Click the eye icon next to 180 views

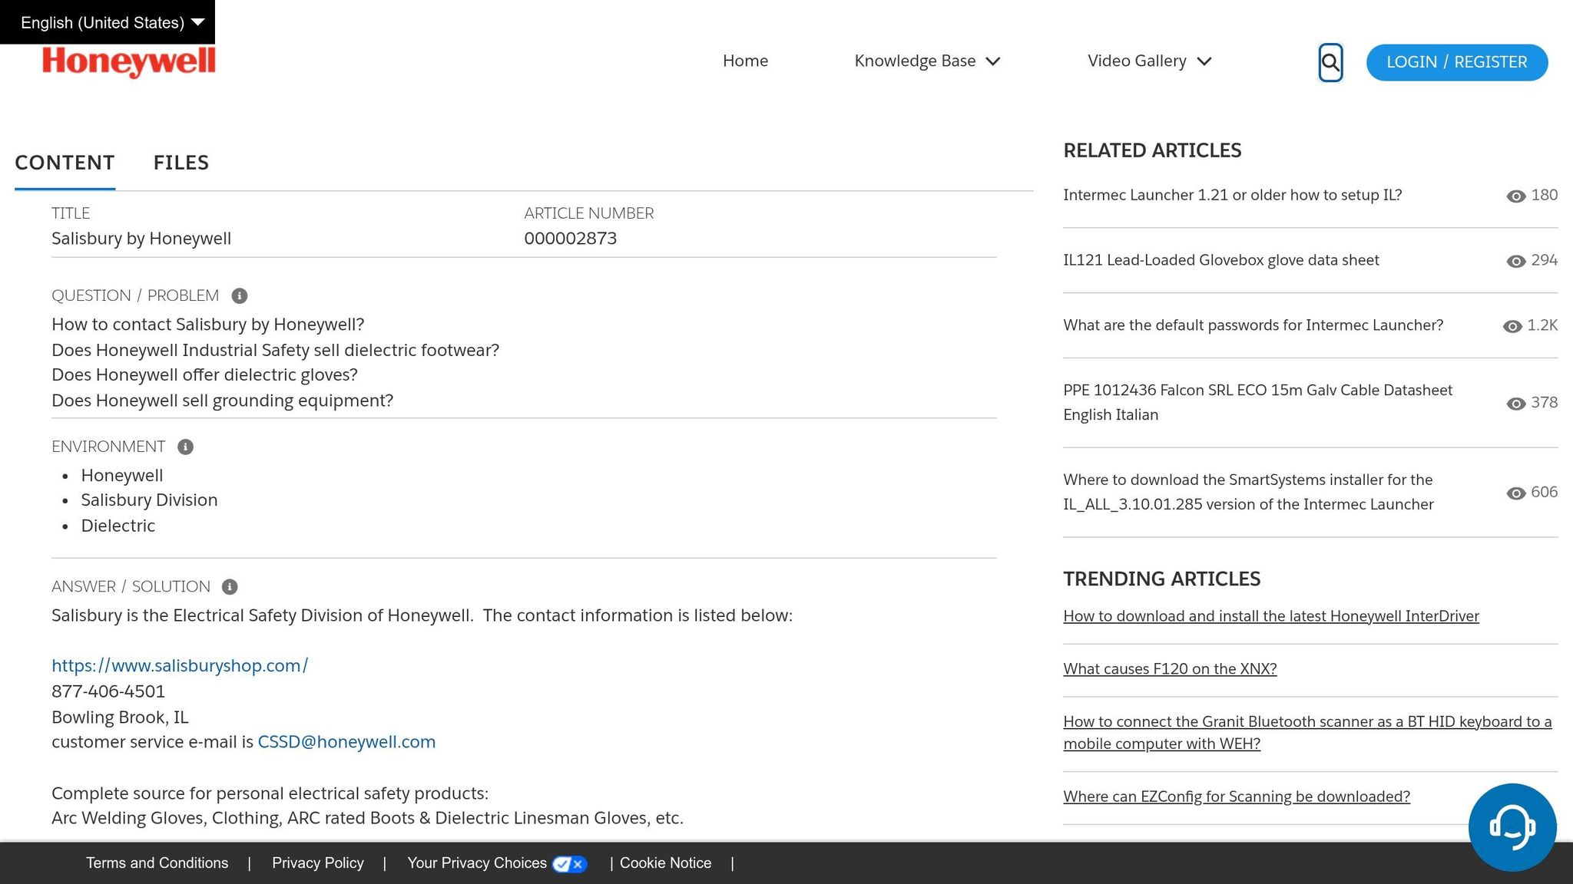(x=1515, y=196)
